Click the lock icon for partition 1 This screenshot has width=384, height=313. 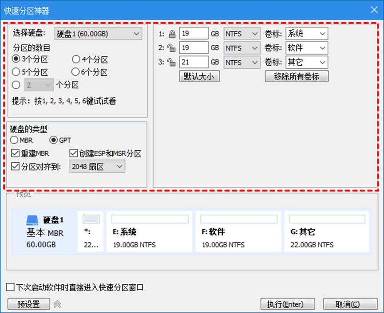(172, 34)
